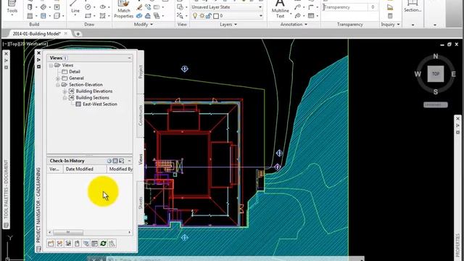
Task: Expand the Building Elevations node
Action: pyautogui.click(x=65, y=91)
